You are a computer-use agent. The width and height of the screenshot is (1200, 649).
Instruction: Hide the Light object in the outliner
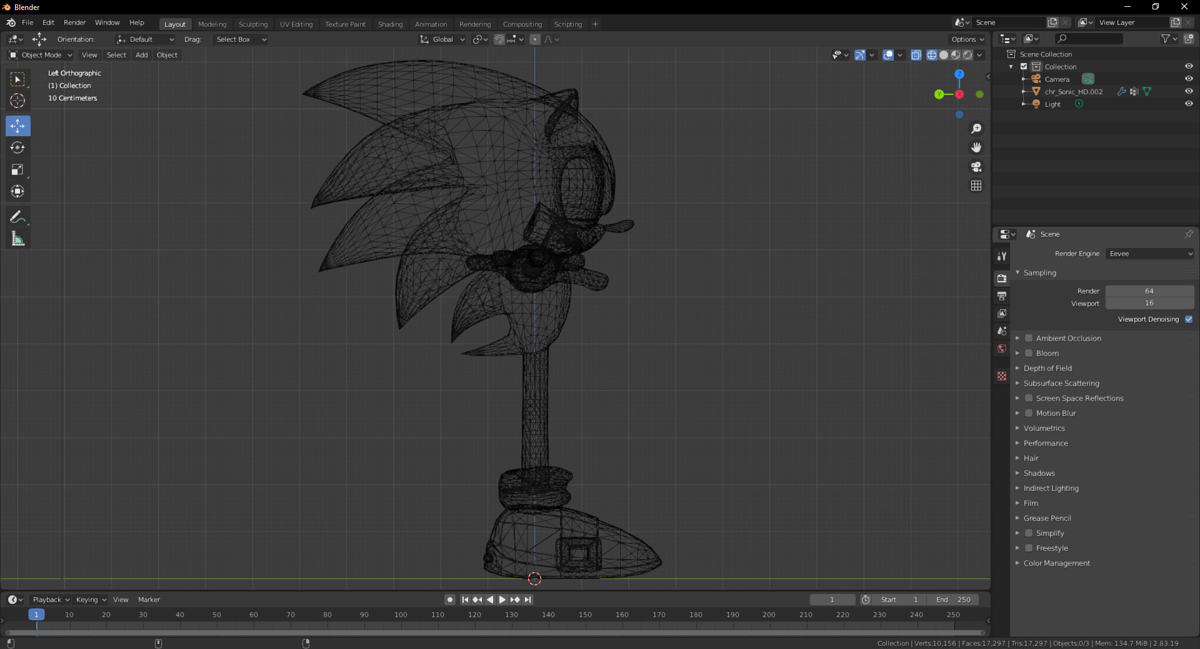(1189, 104)
